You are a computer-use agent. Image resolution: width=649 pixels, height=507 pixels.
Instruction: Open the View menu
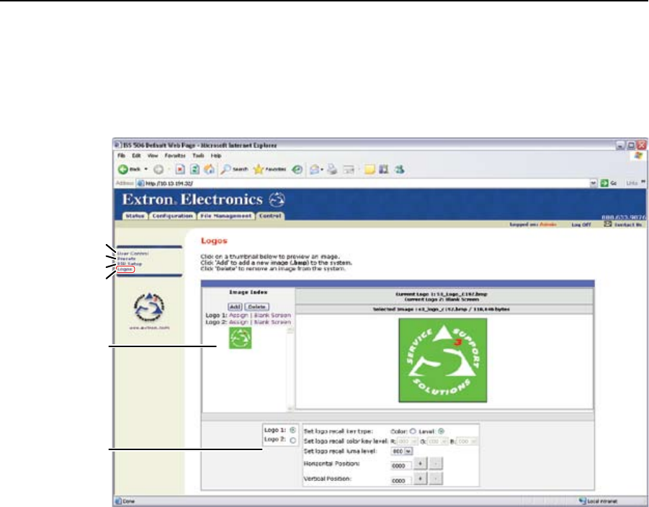click(153, 156)
